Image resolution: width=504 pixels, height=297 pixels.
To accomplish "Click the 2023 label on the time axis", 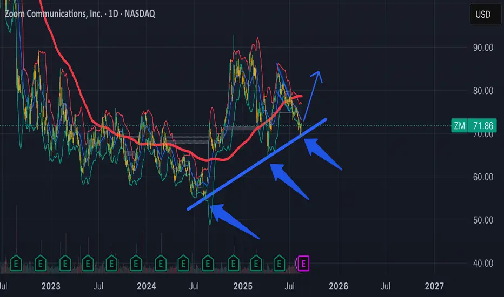I will point(51,286).
